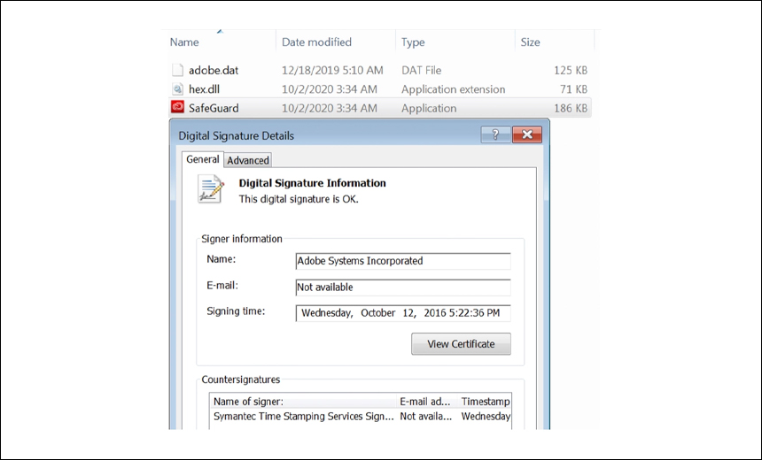Click the SafeGuard row's Application type cell
The image size is (762, 460).
[x=429, y=108]
